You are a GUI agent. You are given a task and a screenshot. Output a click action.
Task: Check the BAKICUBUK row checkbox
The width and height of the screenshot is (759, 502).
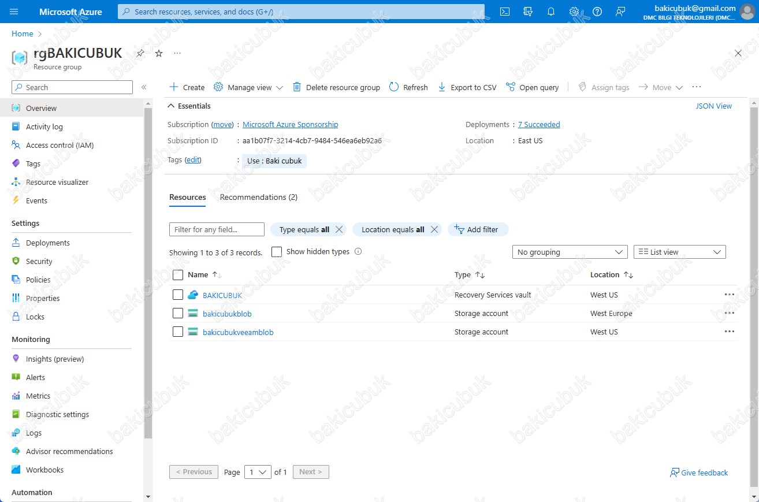(x=178, y=295)
